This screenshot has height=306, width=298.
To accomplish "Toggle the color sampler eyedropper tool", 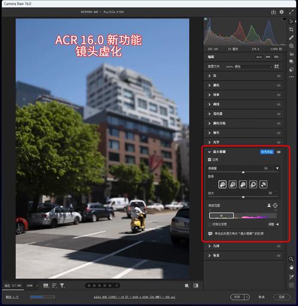I will [x=291, y=277].
